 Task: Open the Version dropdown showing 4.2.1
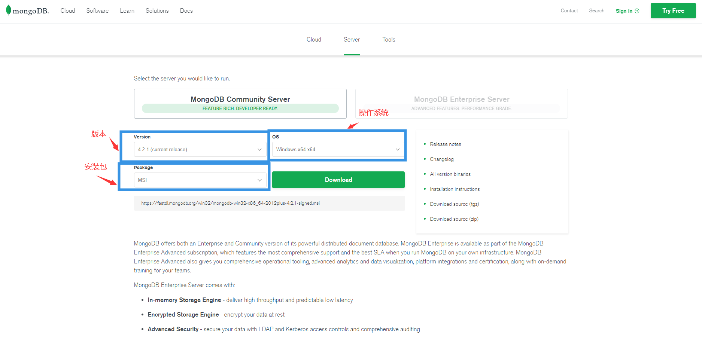200,149
